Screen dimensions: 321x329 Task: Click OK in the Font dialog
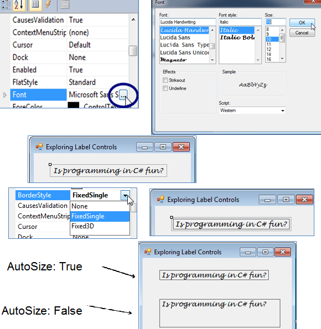(x=302, y=23)
